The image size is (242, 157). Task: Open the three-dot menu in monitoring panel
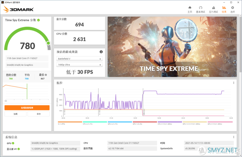pyautogui.click(x=234, y=83)
